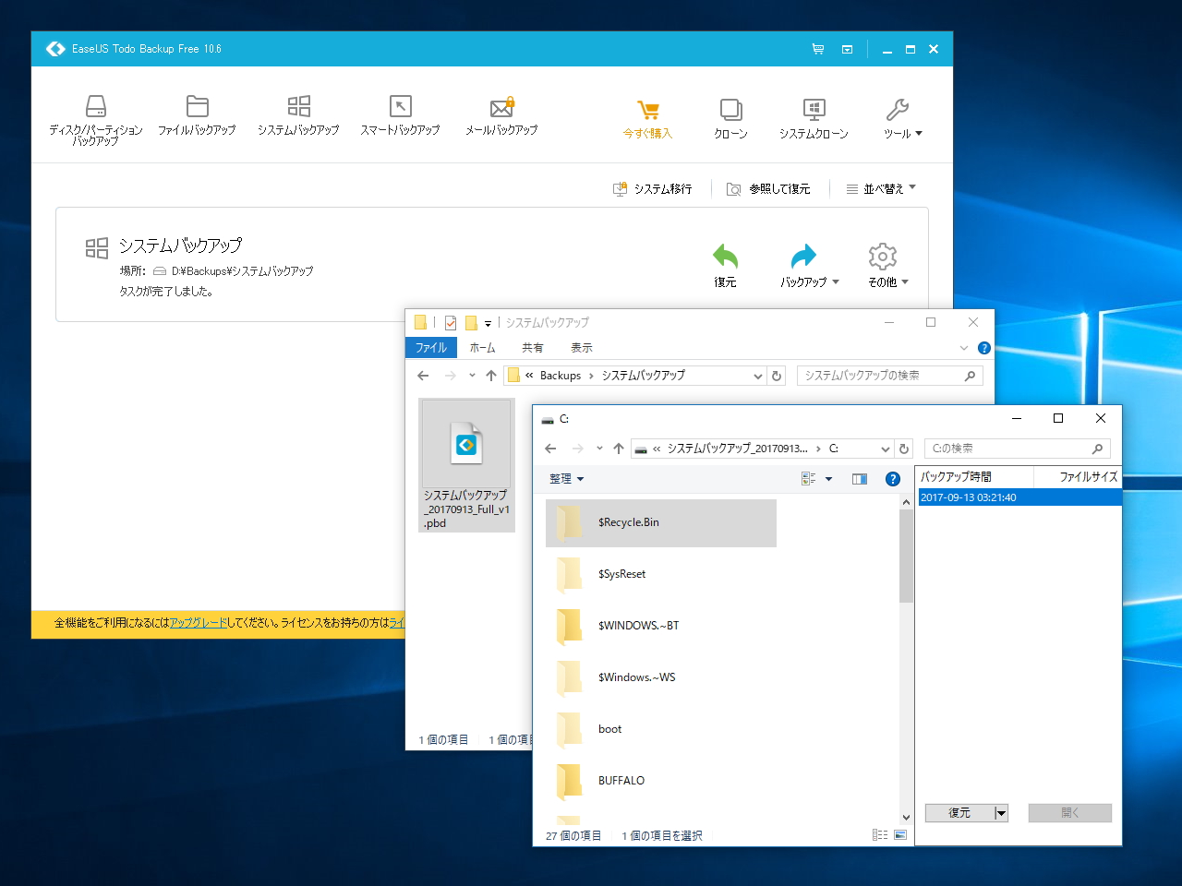Open the title bar dropdown menu icon in EaseUS
Screen dimensions: 1182x886
point(847,49)
